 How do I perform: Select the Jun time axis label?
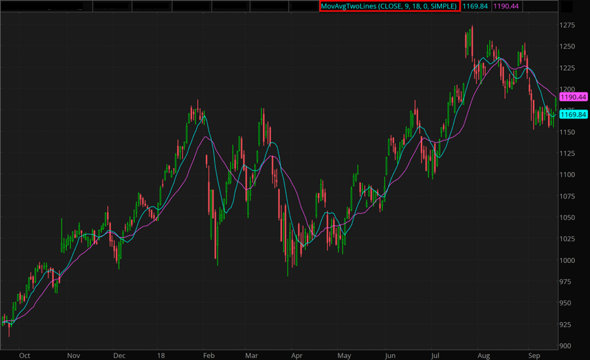pyautogui.click(x=392, y=355)
